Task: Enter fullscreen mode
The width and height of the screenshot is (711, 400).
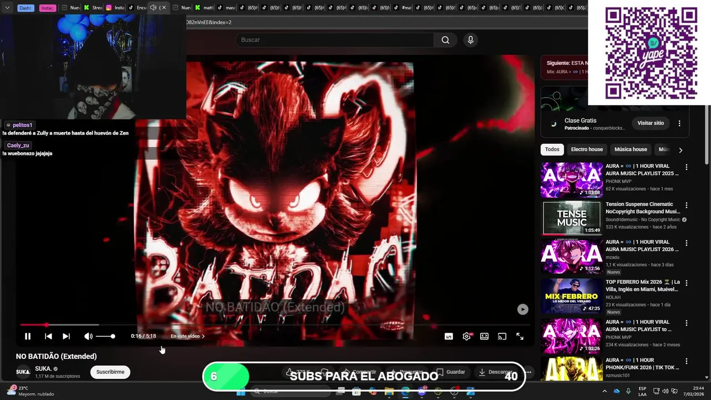Action: click(520, 336)
